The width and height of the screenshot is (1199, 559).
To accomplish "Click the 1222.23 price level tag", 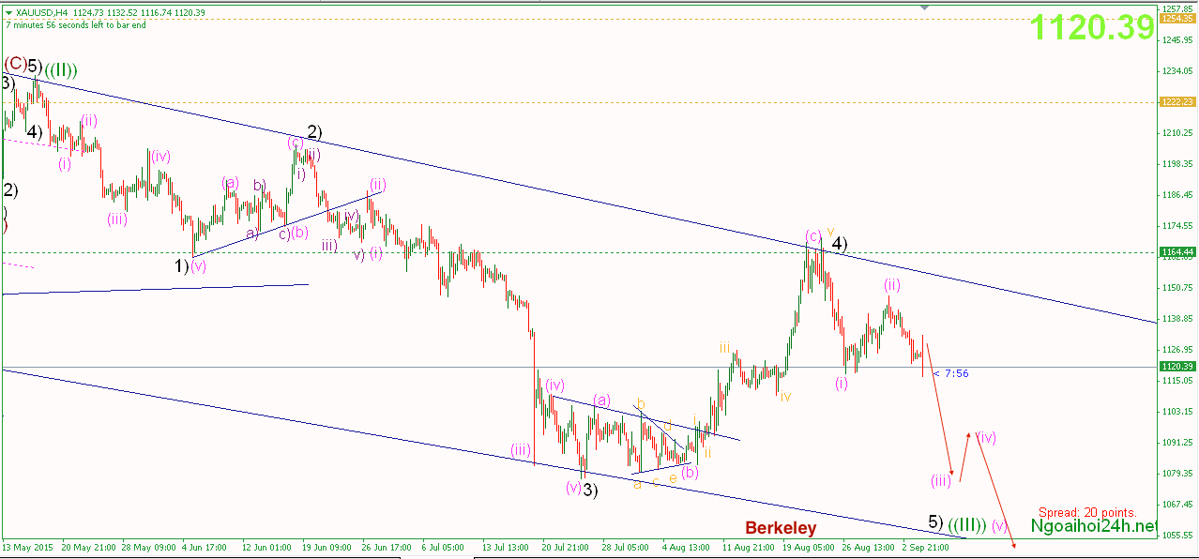I will point(1177,102).
